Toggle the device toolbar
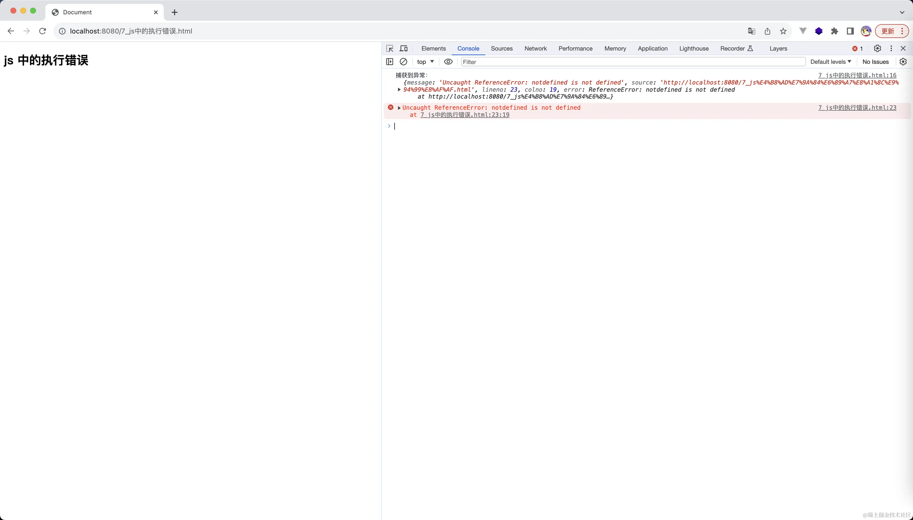The image size is (913, 520). pyautogui.click(x=403, y=48)
